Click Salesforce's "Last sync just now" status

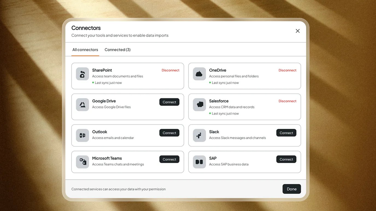[x=224, y=114]
